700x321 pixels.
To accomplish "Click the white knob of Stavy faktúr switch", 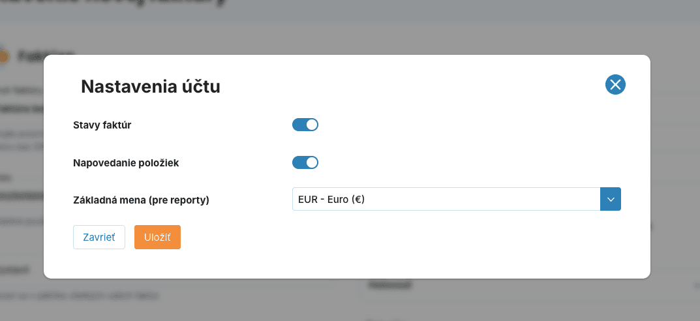I will 311,125.
